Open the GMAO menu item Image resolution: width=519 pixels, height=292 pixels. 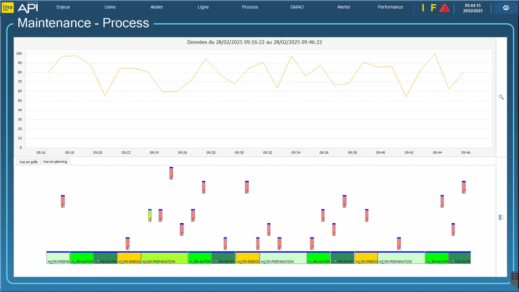coord(297,7)
